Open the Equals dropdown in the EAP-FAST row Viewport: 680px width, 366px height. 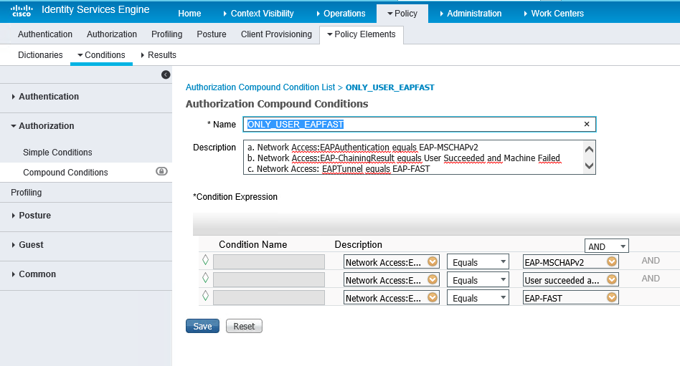(x=478, y=297)
